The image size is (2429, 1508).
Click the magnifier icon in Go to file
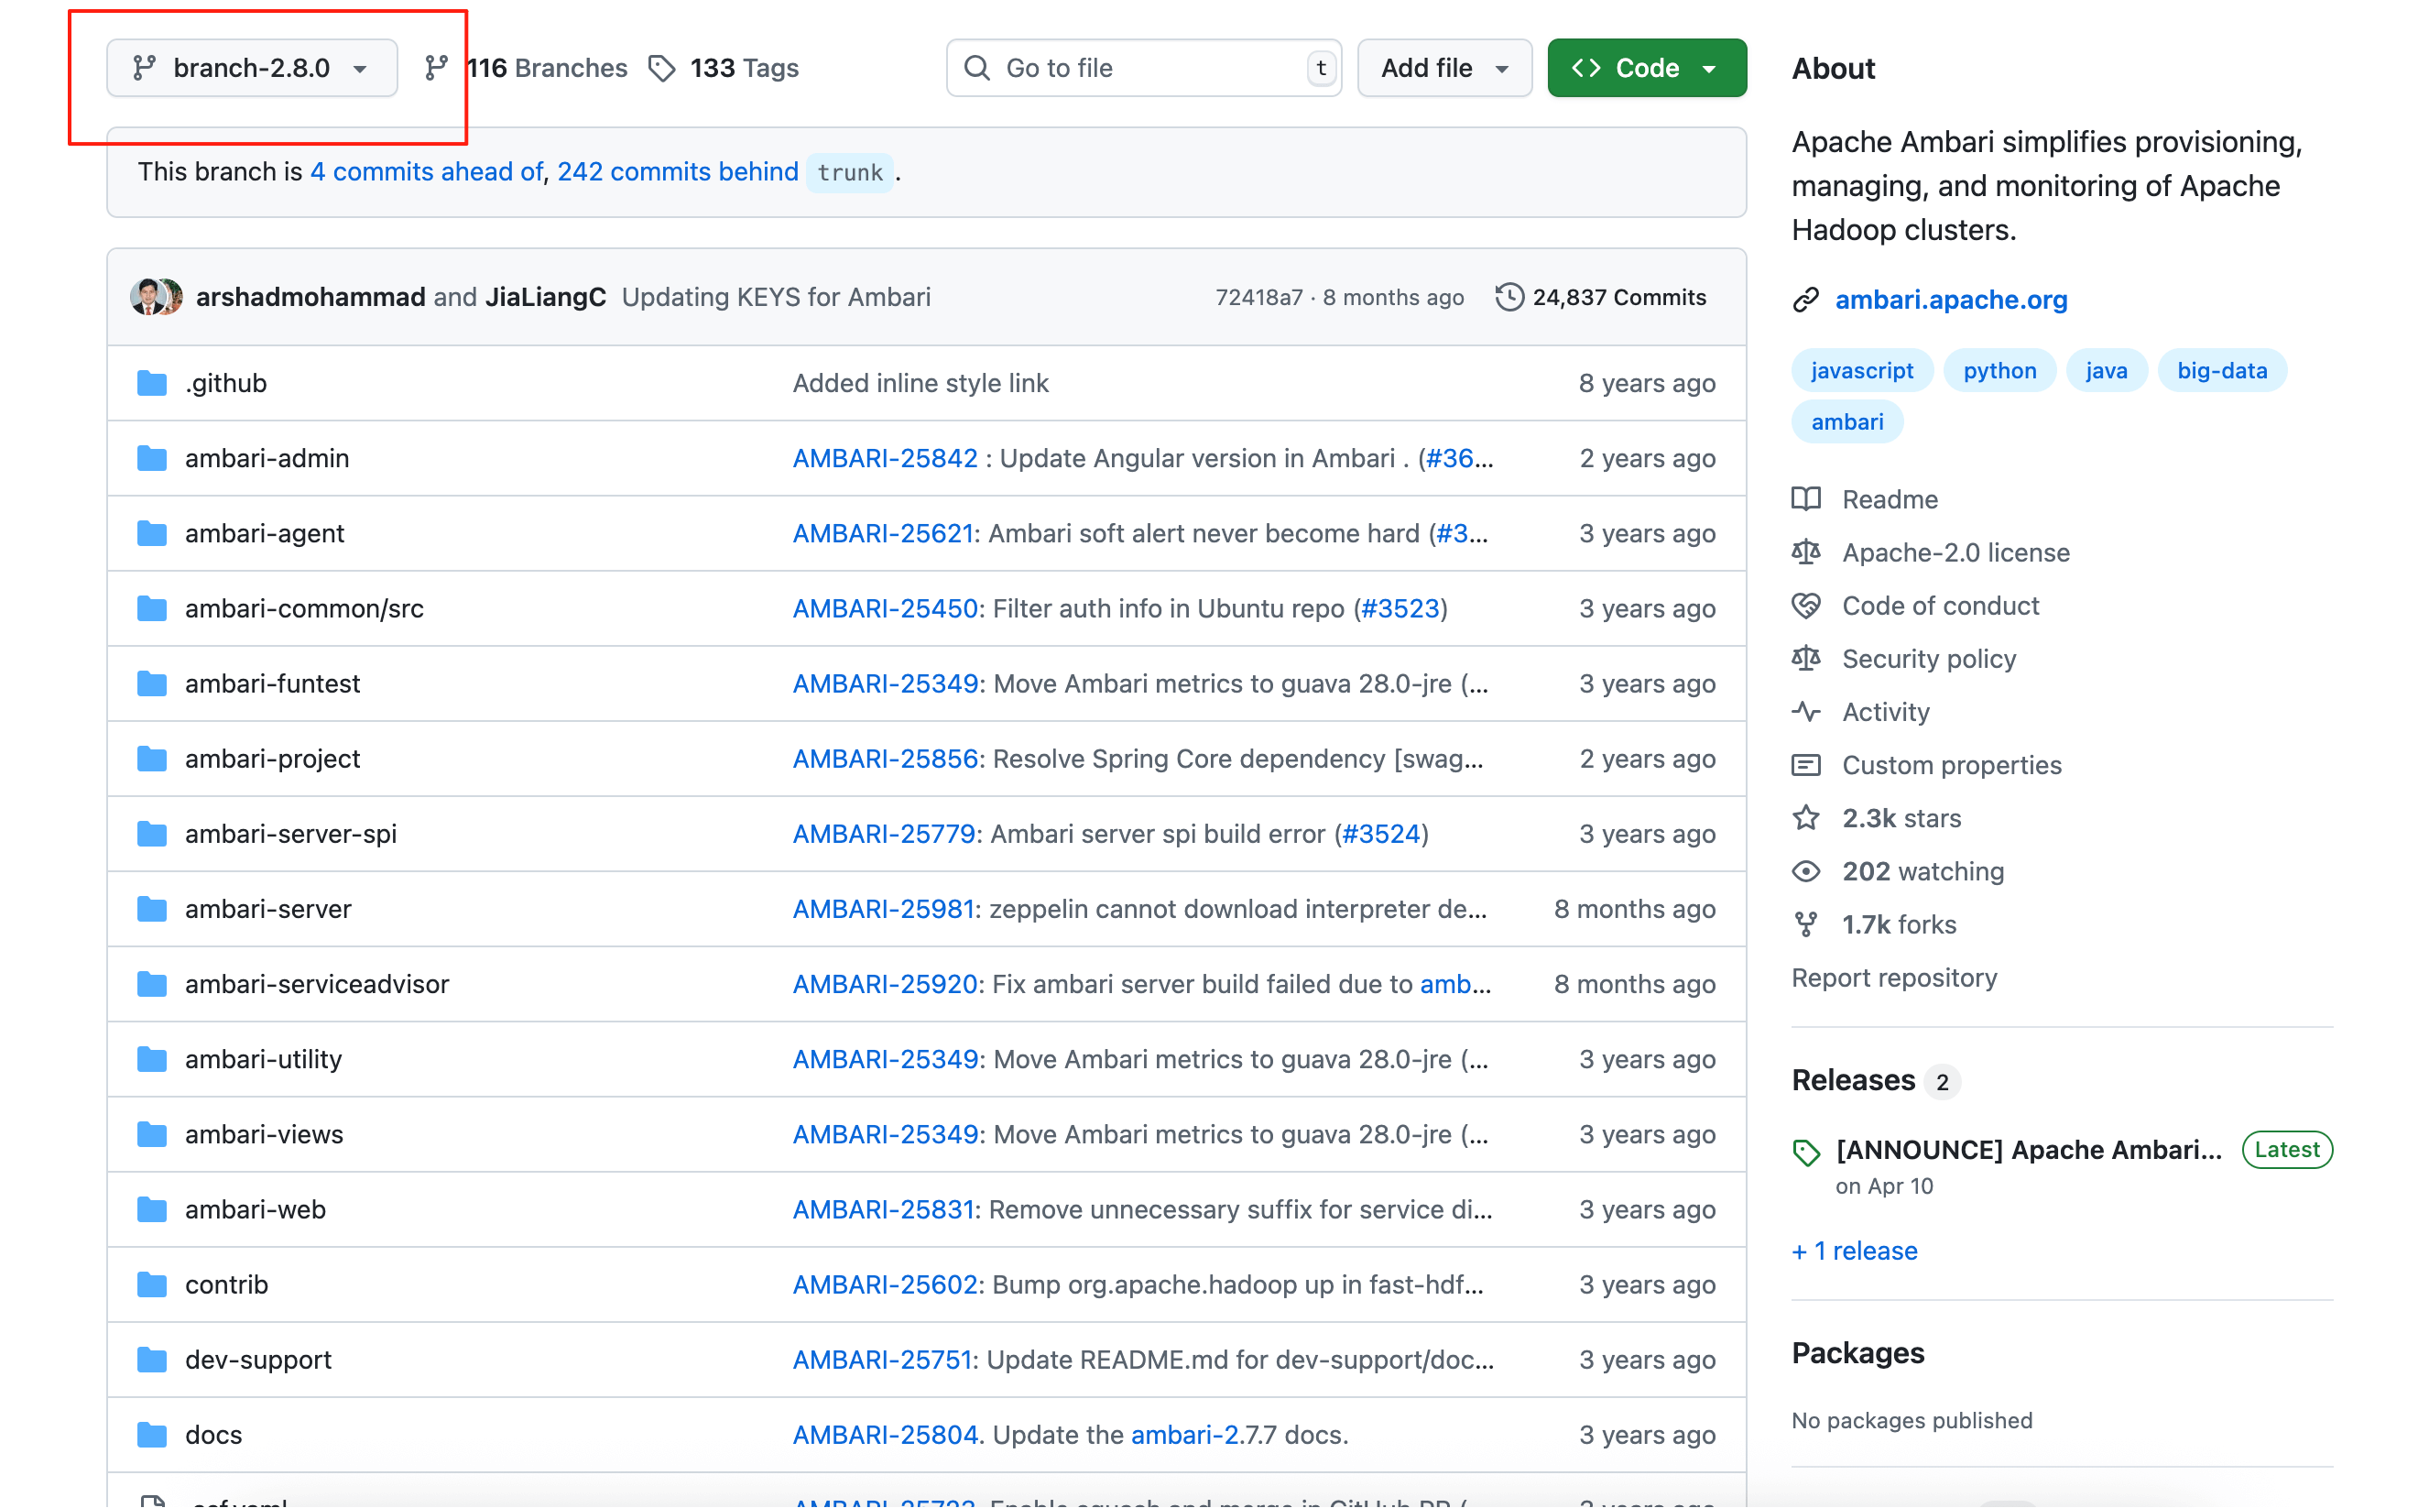point(977,68)
